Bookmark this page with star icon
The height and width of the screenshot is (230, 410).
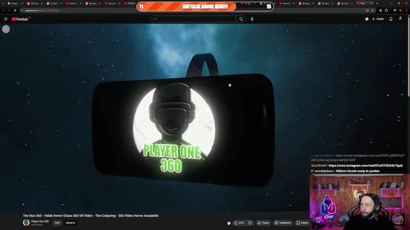373,10
